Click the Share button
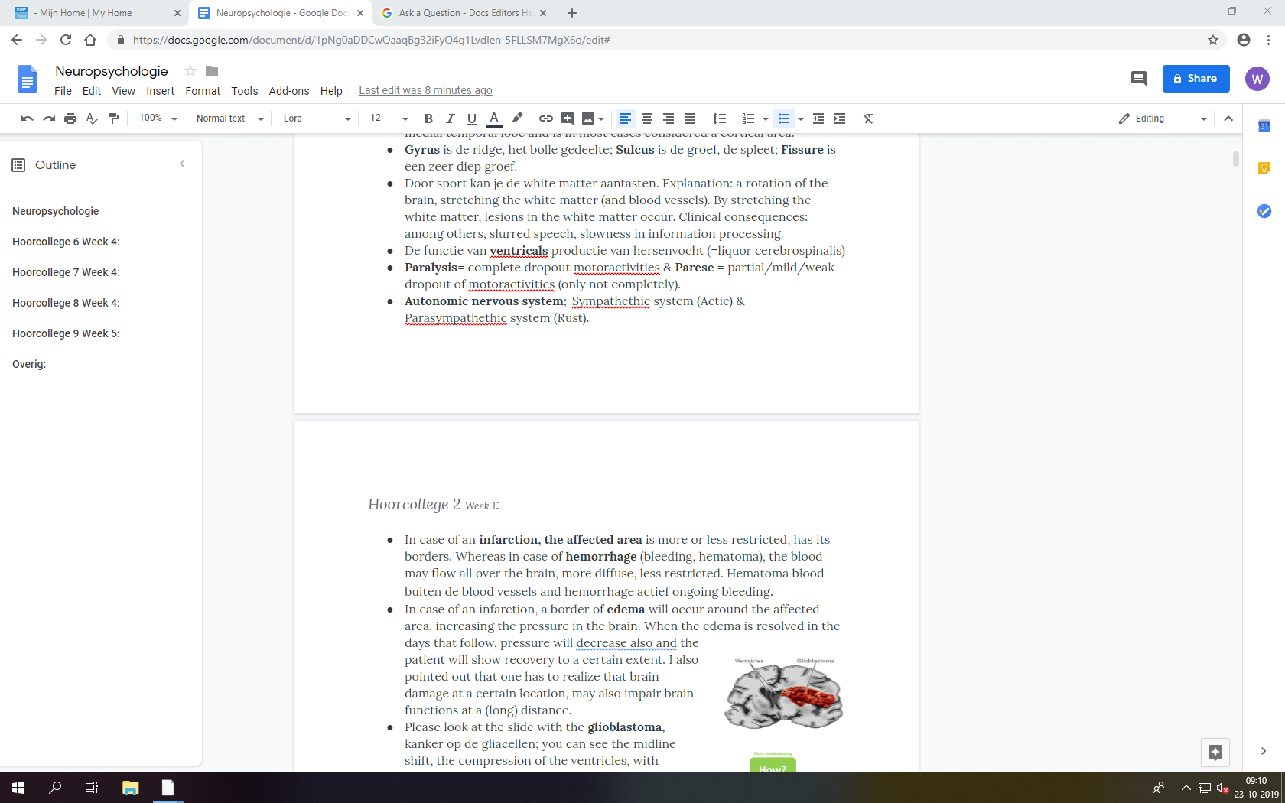 click(x=1196, y=78)
